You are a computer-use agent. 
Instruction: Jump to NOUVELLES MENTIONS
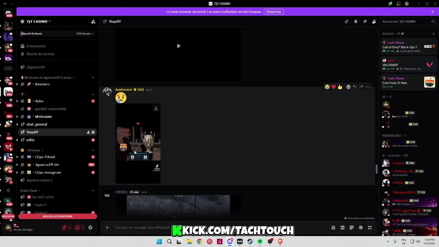tap(58, 216)
